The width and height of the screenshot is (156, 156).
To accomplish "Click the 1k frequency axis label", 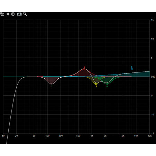I will 92,136.
